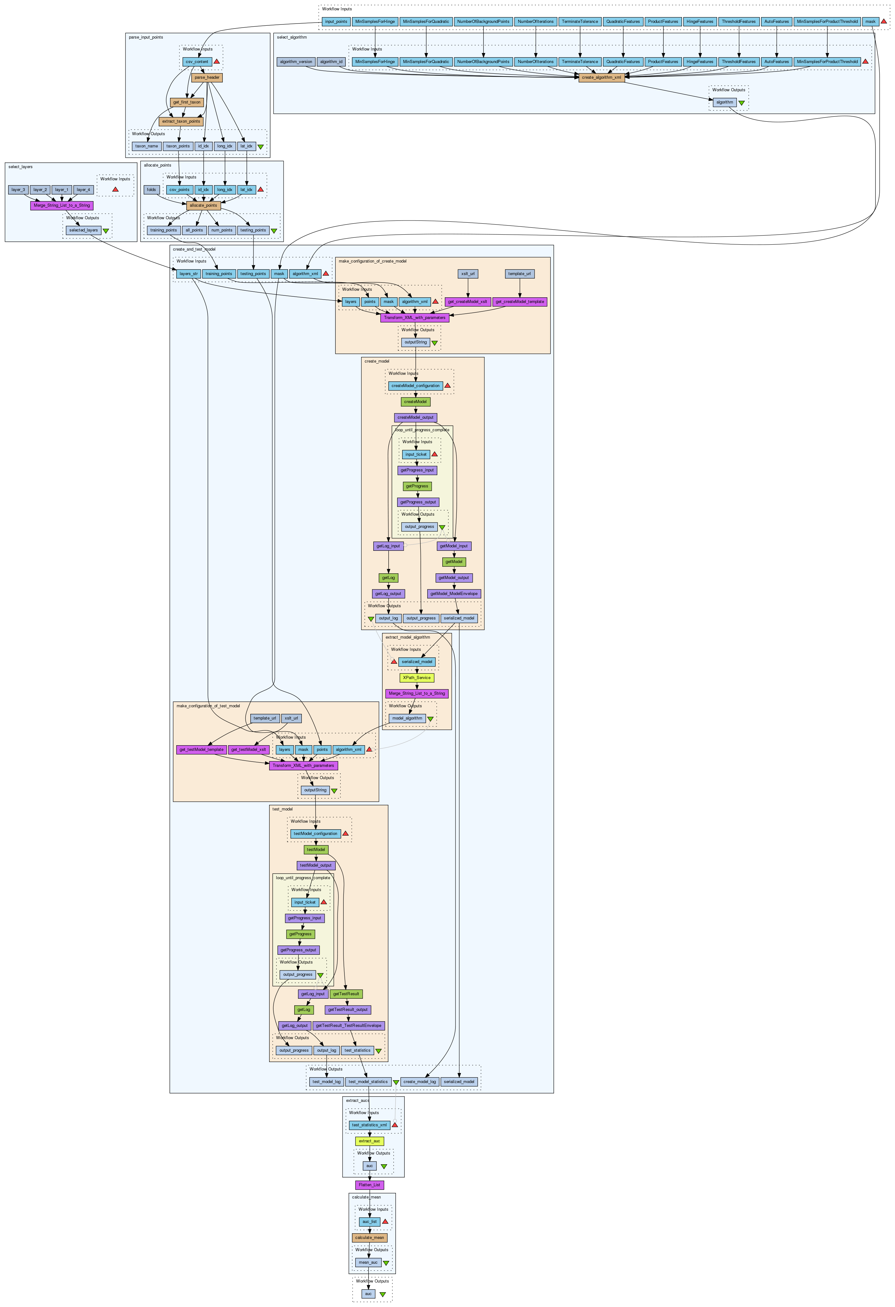Click red triangle beside testModel_configuration

click(345, 834)
